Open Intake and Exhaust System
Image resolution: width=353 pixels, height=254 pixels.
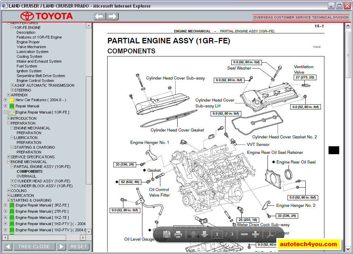pyautogui.click(x=39, y=61)
